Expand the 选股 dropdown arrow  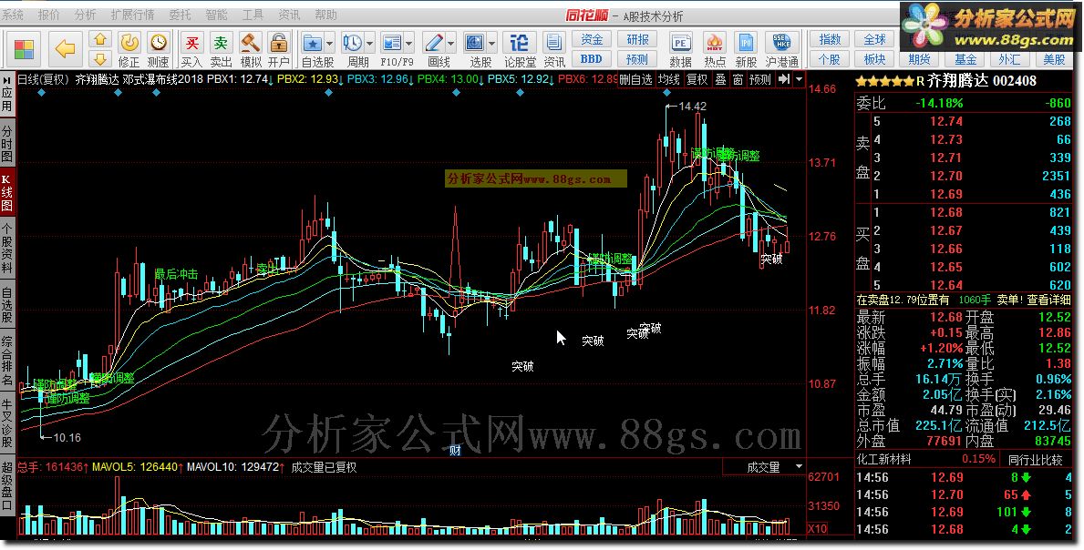492,45
